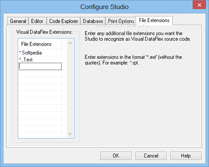Click the empty header cell next to File Extensions

64,44
